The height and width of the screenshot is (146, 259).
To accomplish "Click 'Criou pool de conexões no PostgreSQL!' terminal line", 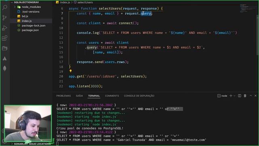I will click(x=90, y=128).
